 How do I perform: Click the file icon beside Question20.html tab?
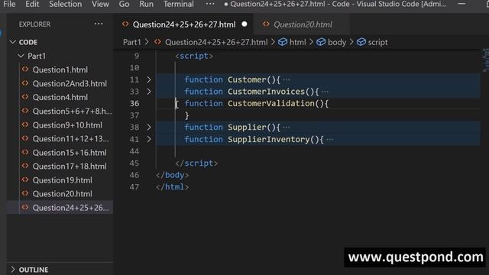266,24
